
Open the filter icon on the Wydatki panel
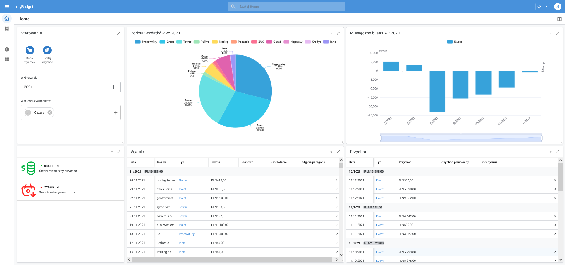coord(332,152)
